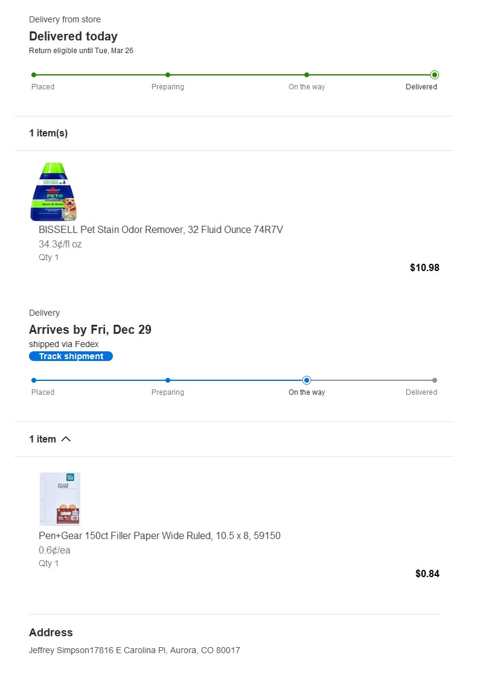The image size is (483, 696).
Task: Click the $10.98 price of BISSELL item
Action: pos(424,267)
